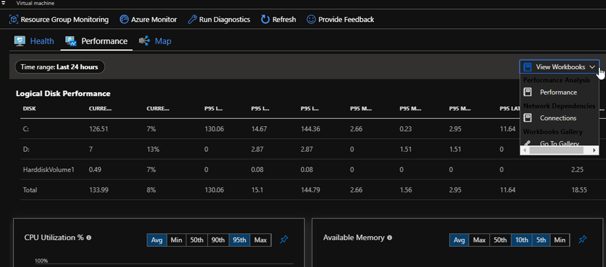The image size is (606, 267).
Task: Click the CPU Utilization info icon
Action: (x=89, y=237)
